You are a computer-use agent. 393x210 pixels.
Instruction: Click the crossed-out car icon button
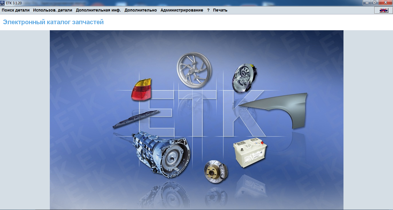[x=383, y=10]
